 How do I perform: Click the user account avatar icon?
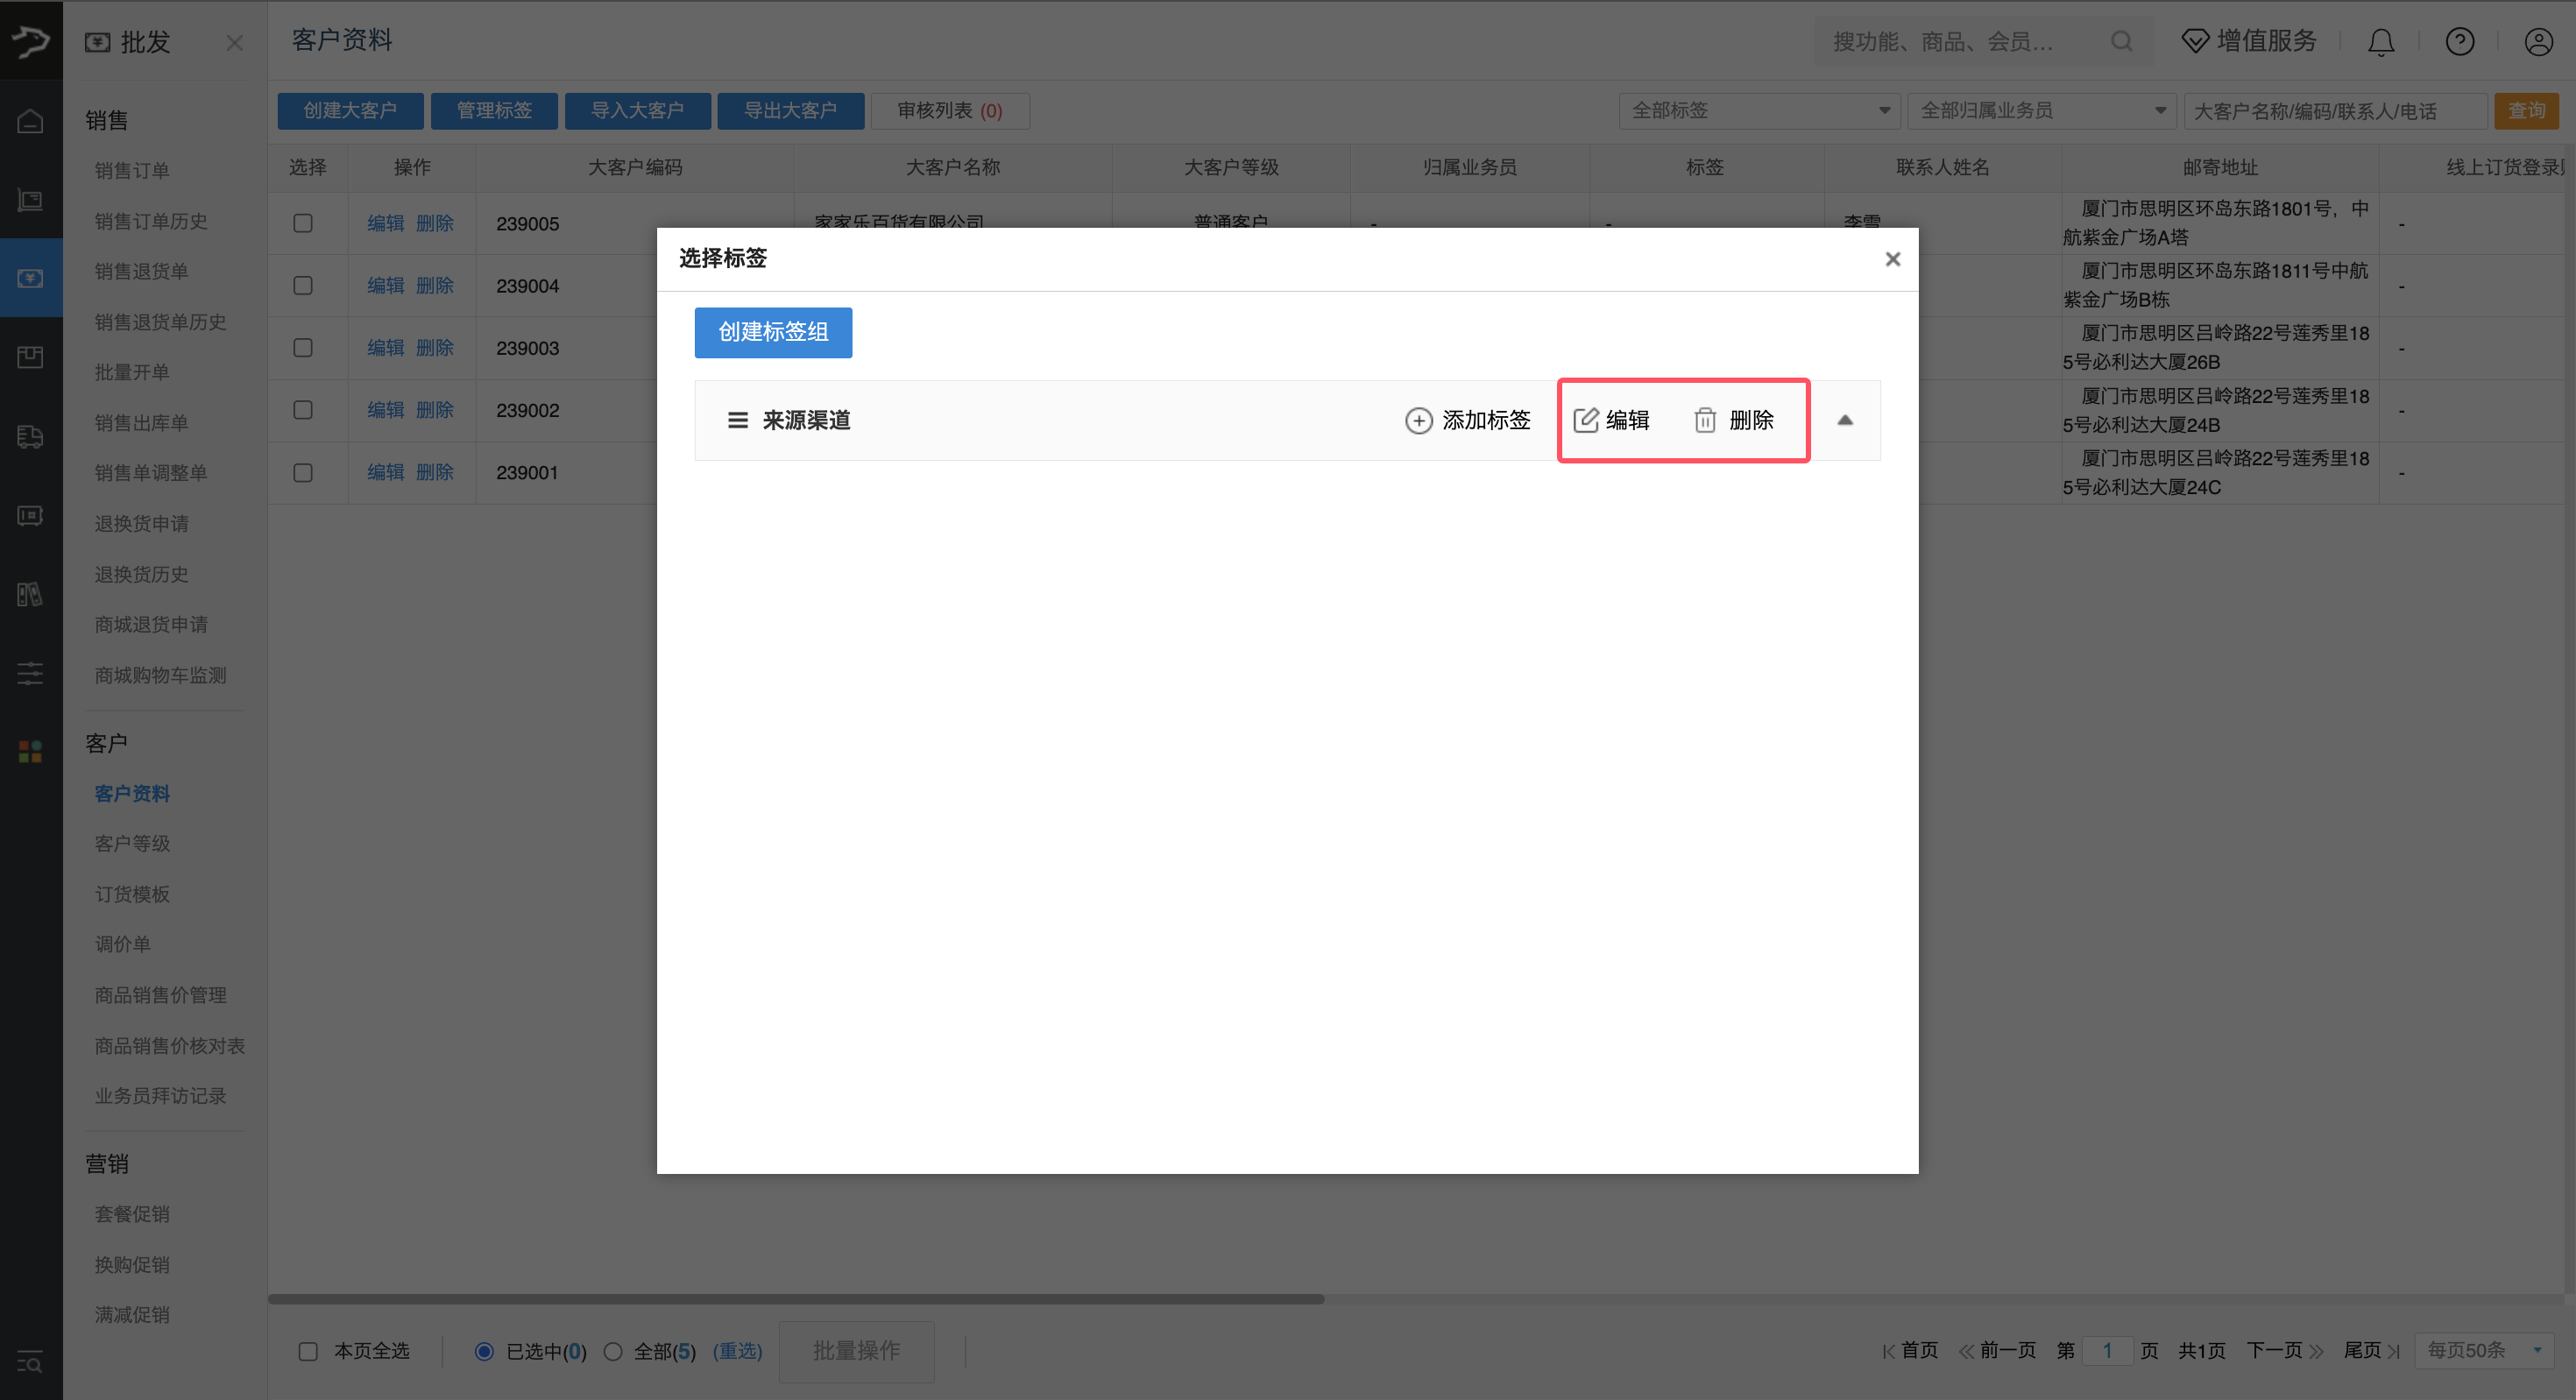point(2538,42)
